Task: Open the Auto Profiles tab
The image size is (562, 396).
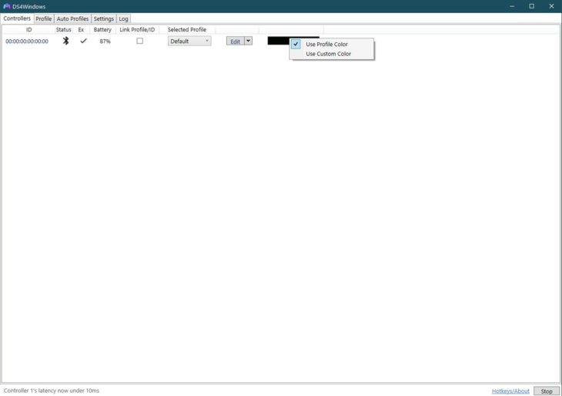Action: [72, 18]
